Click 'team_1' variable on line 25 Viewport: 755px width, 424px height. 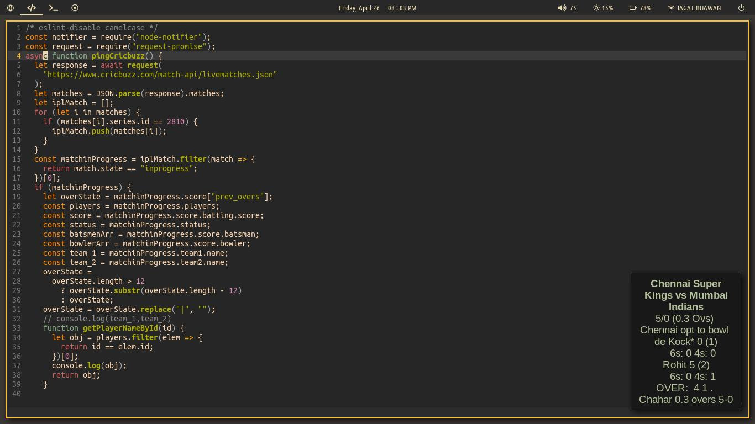coord(83,253)
